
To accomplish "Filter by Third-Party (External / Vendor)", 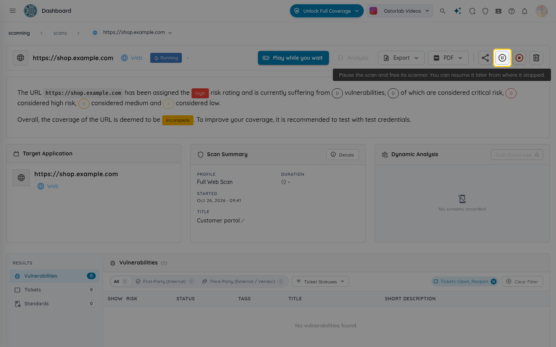I will coord(242,281).
